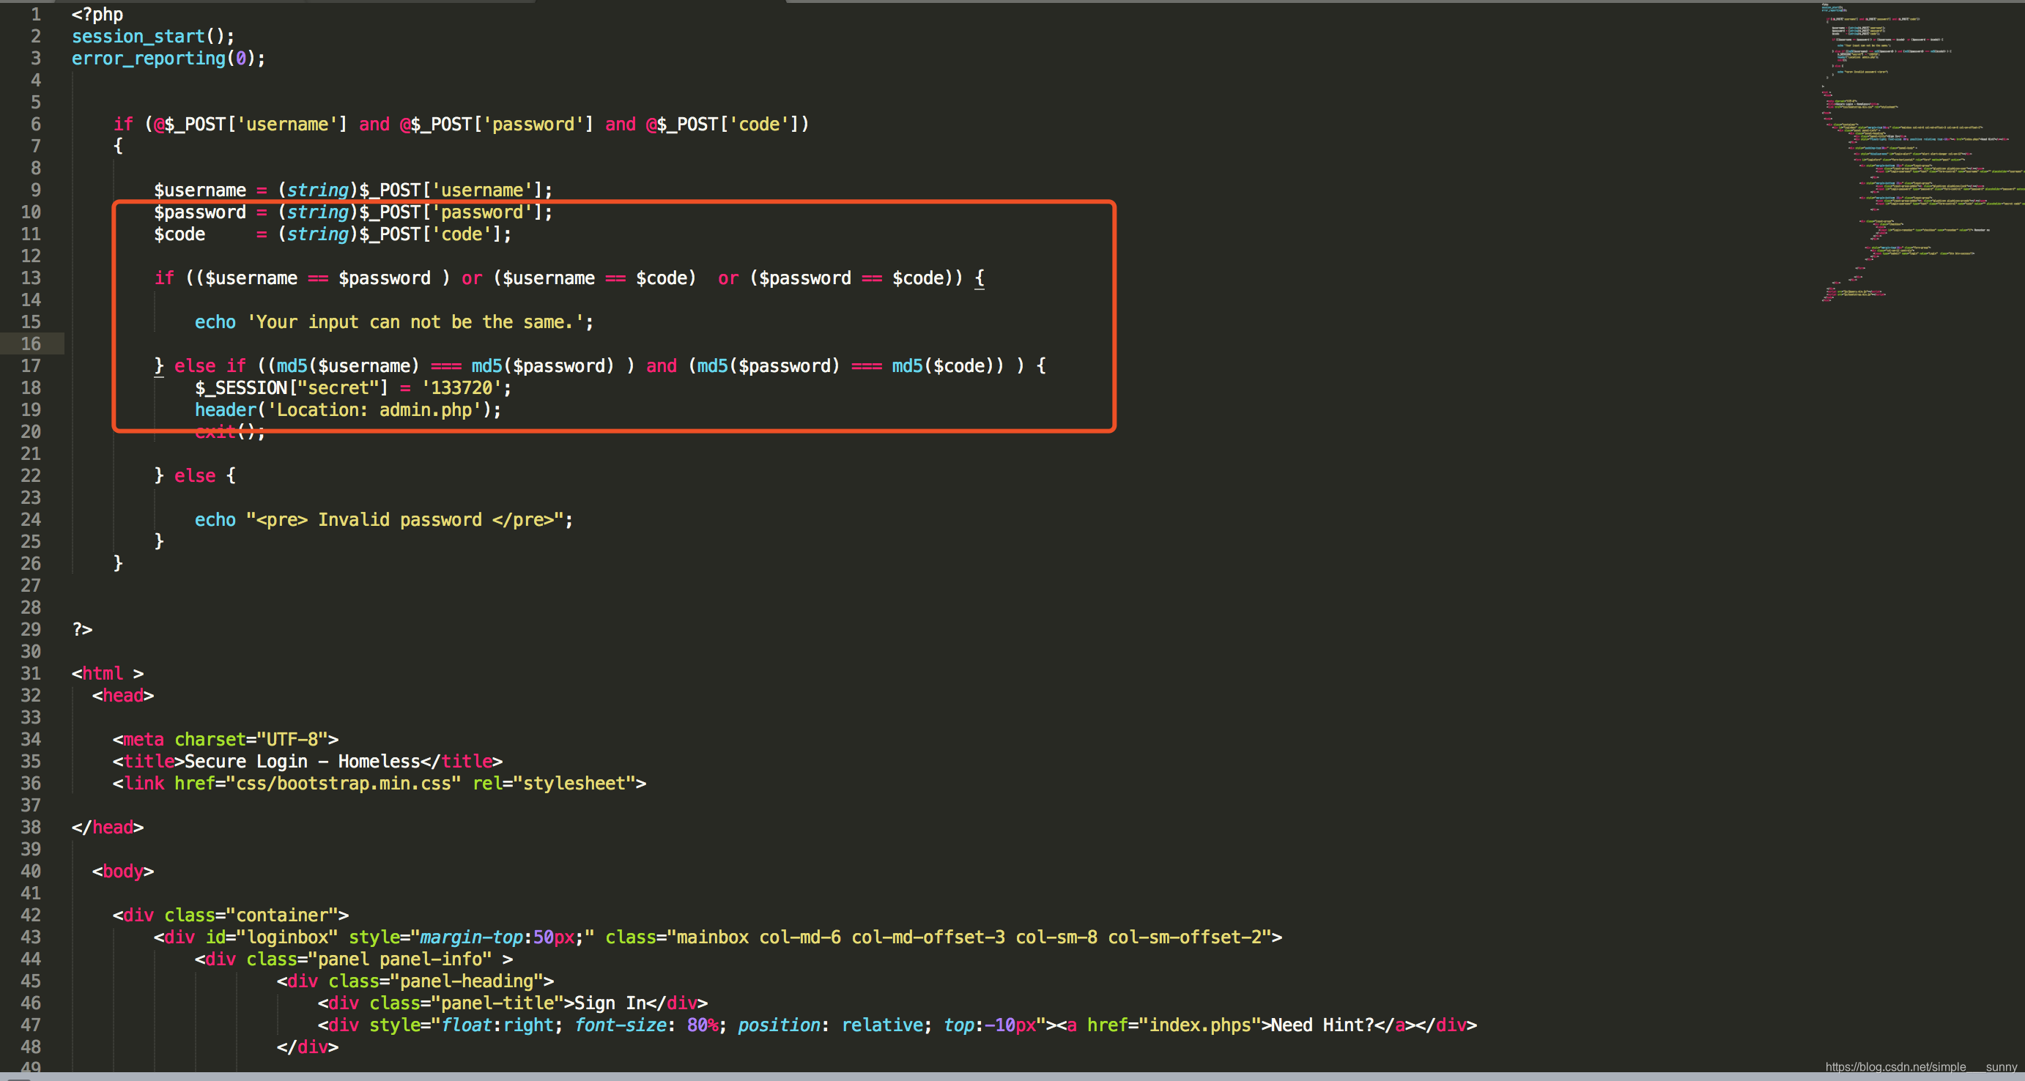Click the ?> PHP closing tag

click(x=82, y=629)
